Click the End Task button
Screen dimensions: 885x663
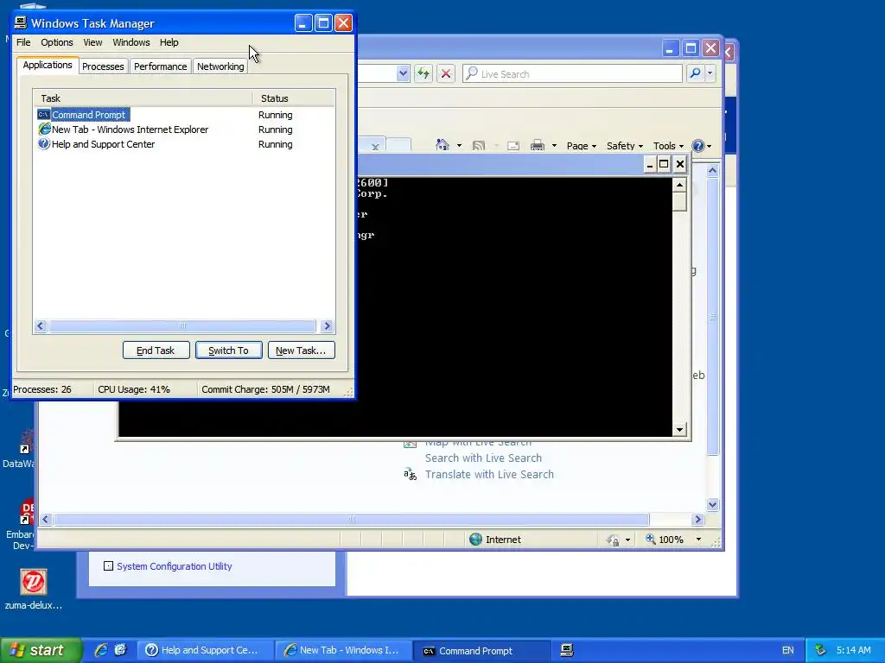156,350
